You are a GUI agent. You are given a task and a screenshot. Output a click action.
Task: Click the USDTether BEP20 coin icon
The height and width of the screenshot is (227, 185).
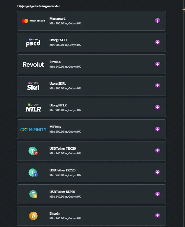pyautogui.click(x=33, y=194)
